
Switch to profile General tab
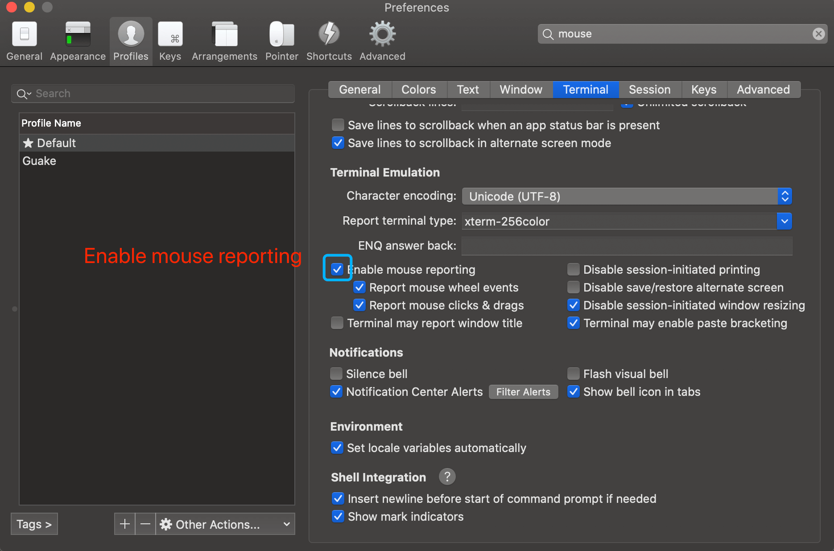pos(360,90)
